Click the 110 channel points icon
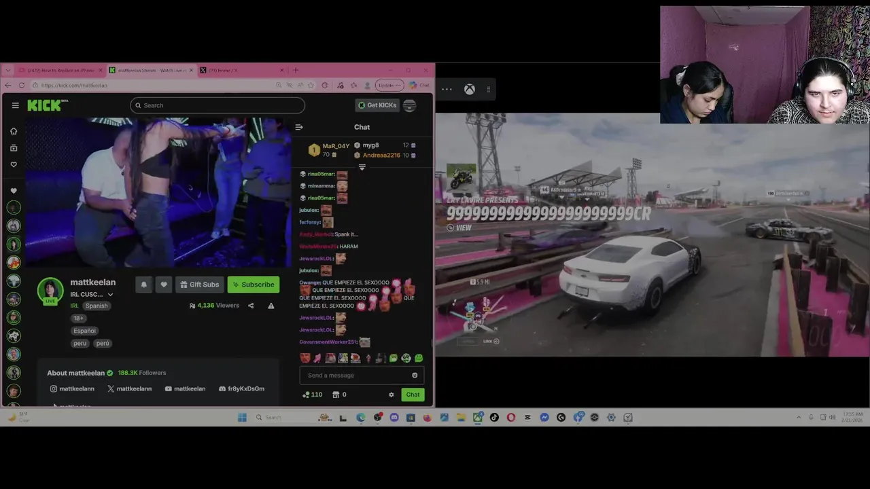The image size is (870, 489). click(x=312, y=395)
